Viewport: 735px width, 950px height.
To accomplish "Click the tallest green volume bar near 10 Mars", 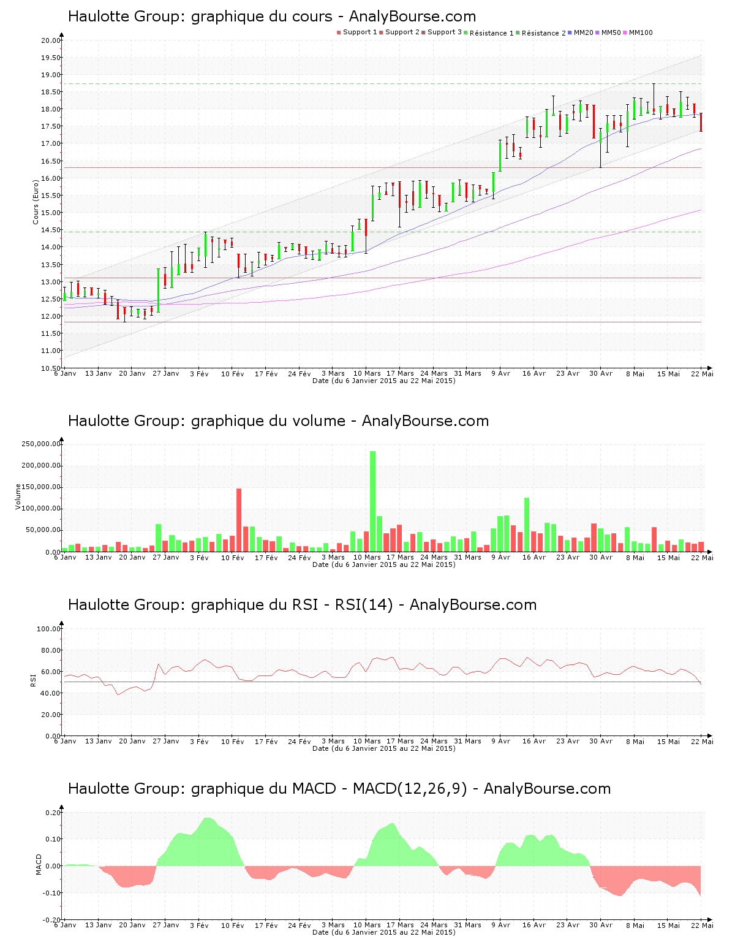I will click(373, 501).
